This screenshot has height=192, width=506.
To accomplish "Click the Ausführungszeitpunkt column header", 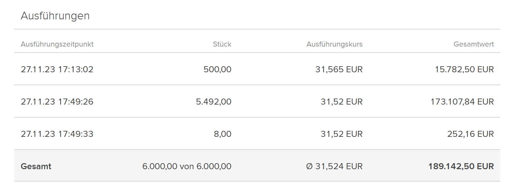I will (x=57, y=44).
